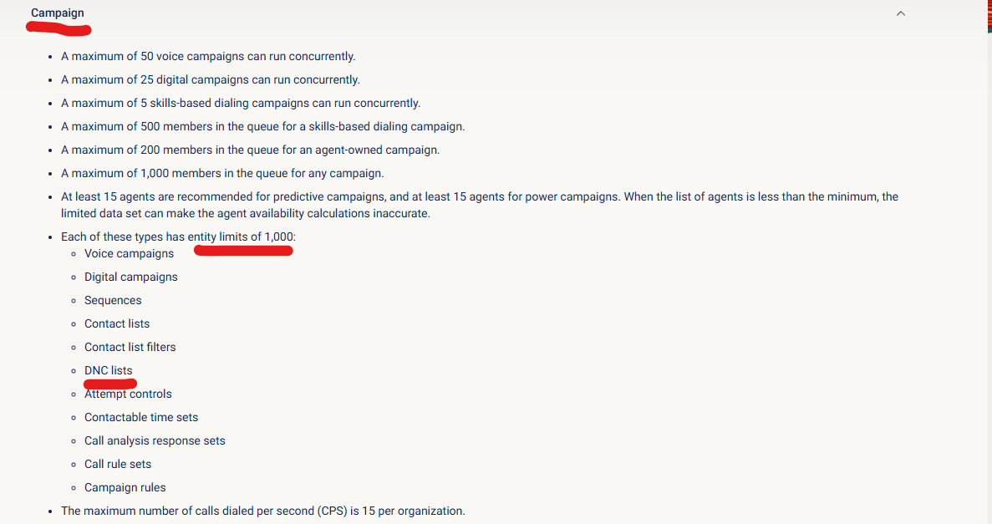Click the Sequences list item
Image resolution: width=992 pixels, height=524 pixels.
(x=113, y=300)
